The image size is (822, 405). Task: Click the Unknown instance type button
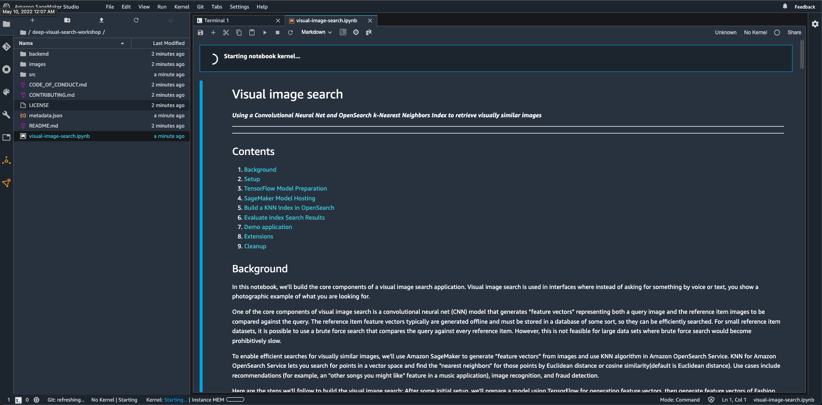point(726,33)
